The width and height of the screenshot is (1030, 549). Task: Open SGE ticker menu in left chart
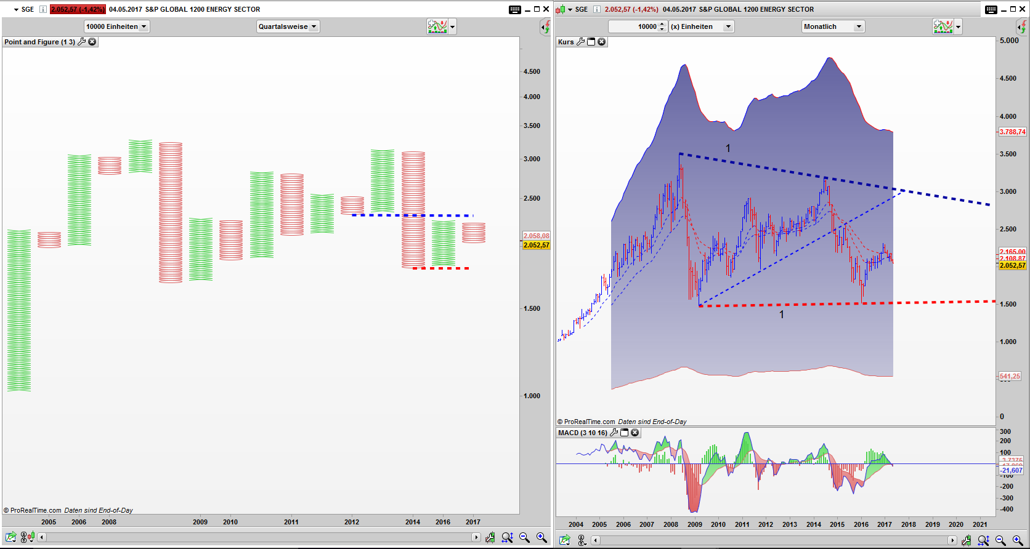[x=17, y=9]
